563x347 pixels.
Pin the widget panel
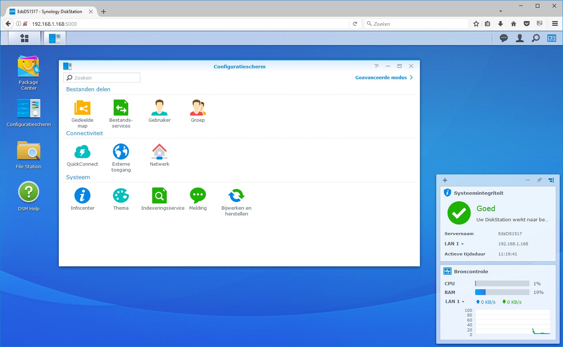click(539, 180)
